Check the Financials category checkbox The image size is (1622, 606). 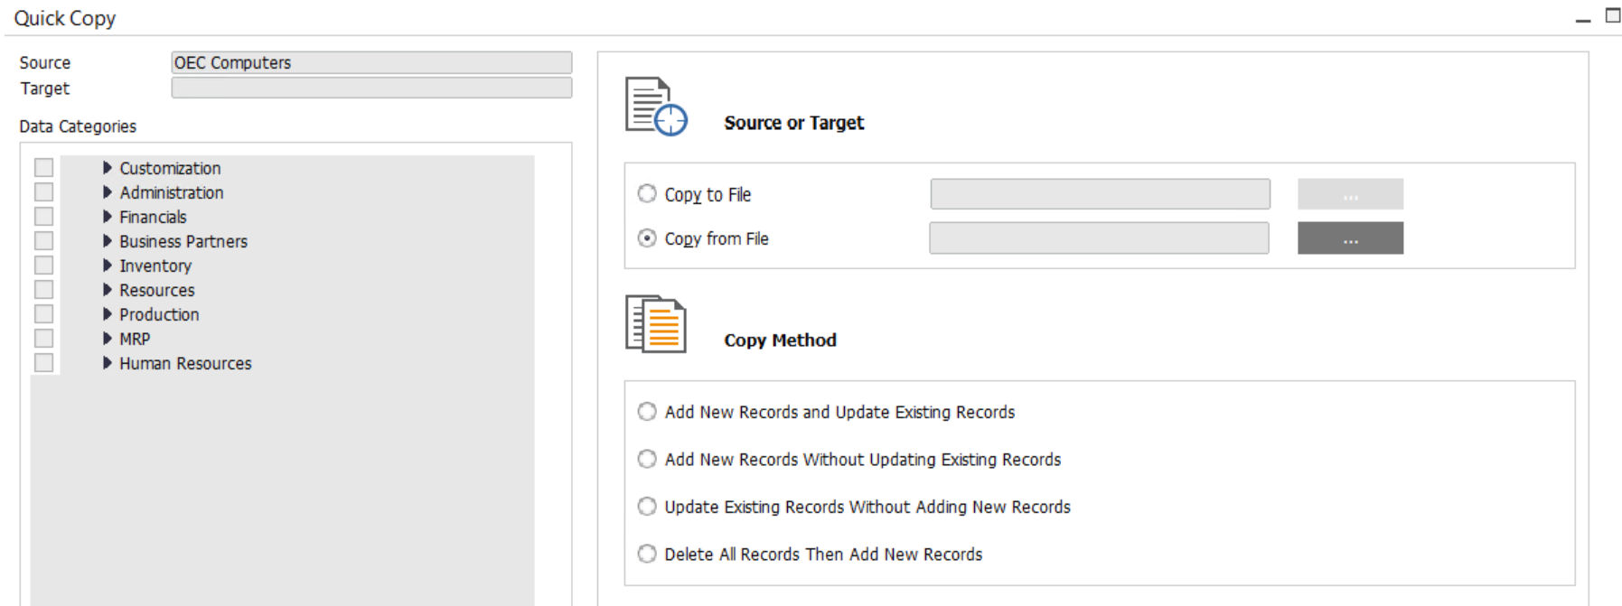[x=43, y=217]
